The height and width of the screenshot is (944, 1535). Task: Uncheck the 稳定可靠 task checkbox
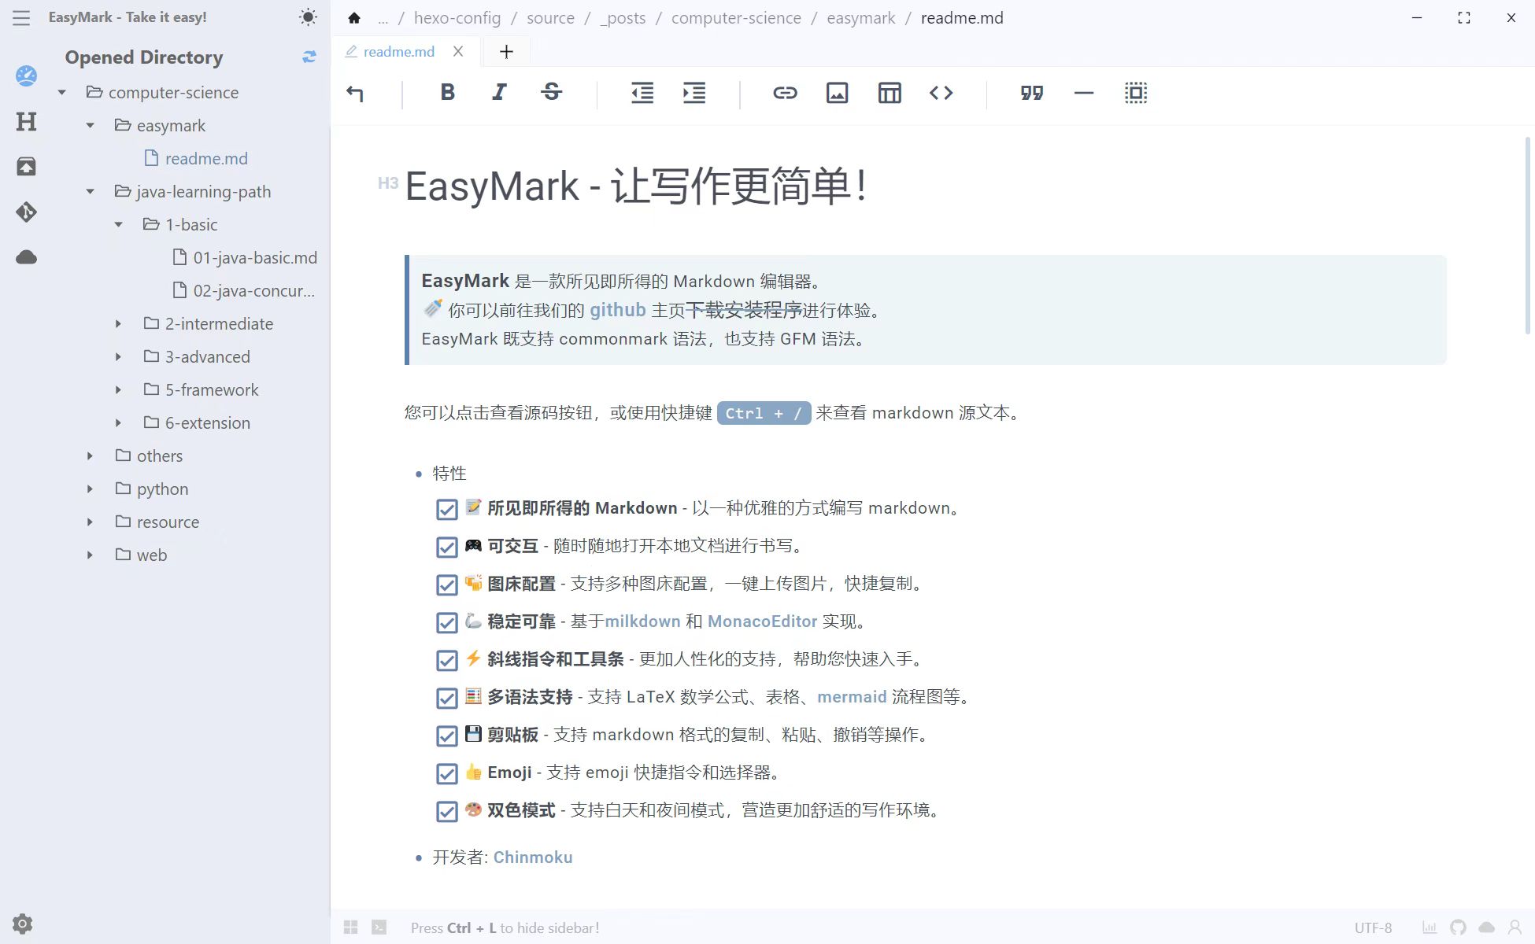(446, 622)
